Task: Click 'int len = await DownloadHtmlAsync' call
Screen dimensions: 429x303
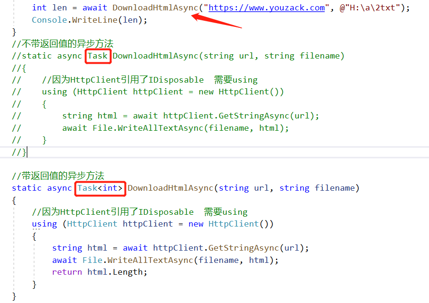Action: (x=115, y=8)
